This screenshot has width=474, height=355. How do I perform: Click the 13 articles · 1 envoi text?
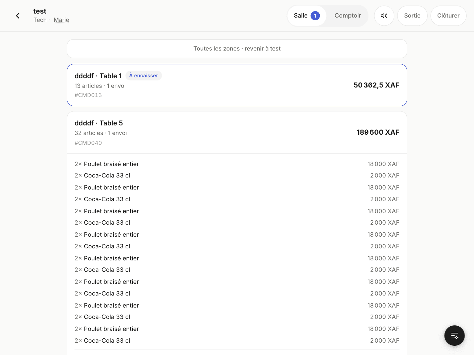(100, 86)
